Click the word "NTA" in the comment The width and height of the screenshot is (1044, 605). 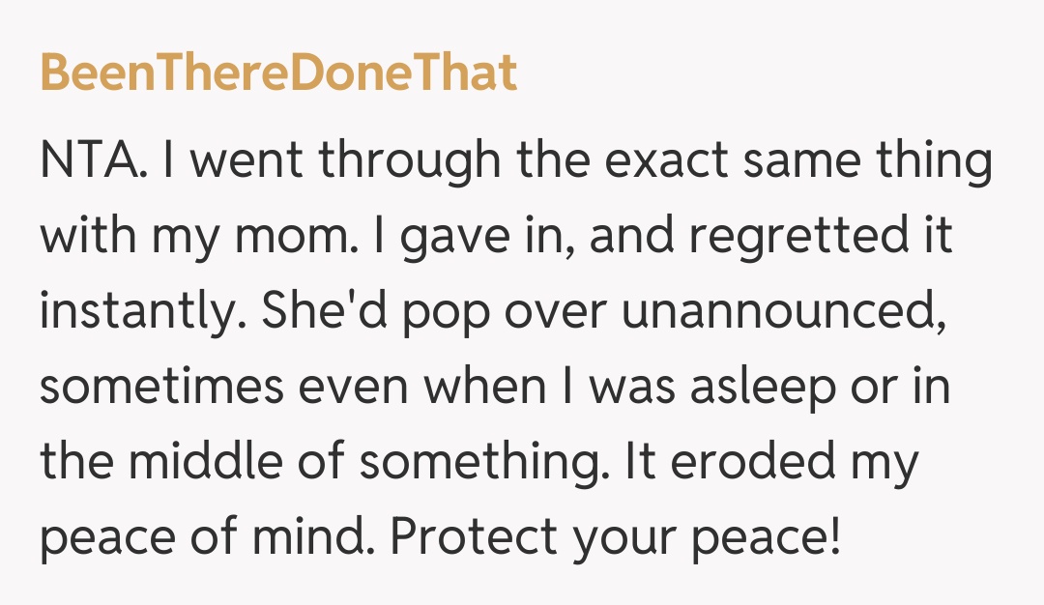(91, 162)
